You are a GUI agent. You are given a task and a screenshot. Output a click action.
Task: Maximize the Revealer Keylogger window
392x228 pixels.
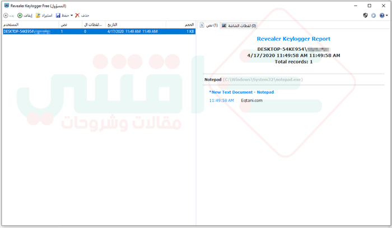point(369,6)
